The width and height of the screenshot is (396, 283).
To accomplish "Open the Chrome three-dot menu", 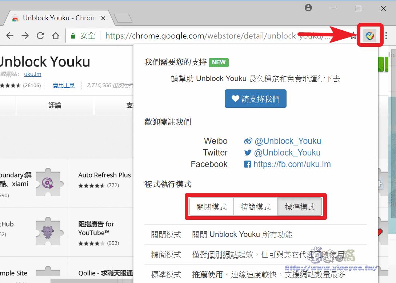I will [386, 36].
